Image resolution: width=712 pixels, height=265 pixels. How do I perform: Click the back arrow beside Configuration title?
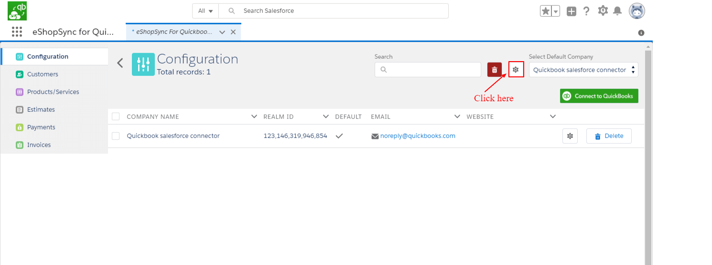(x=120, y=63)
